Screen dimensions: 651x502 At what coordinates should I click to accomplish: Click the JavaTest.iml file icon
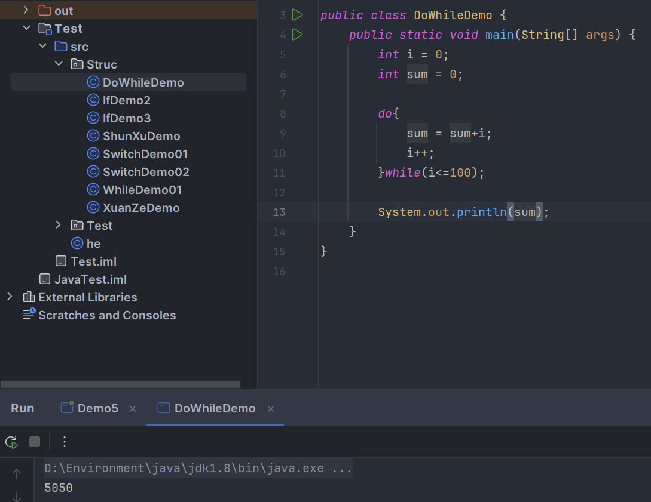[x=45, y=279]
